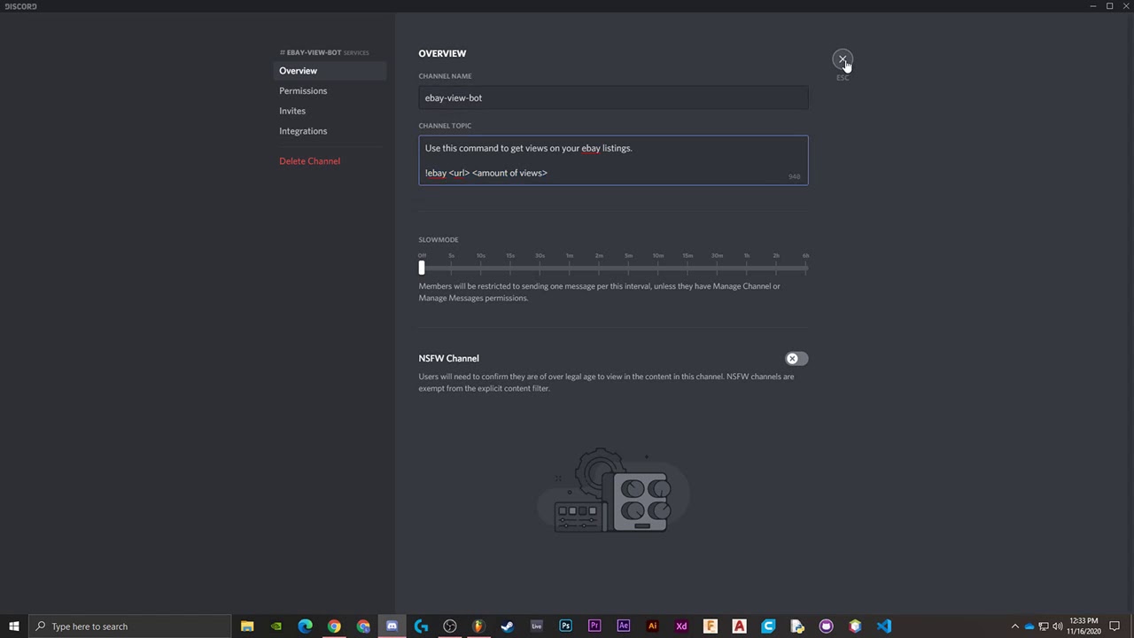
Task: Open Adobe Illustrator from the taskbar
Action: 652,626
